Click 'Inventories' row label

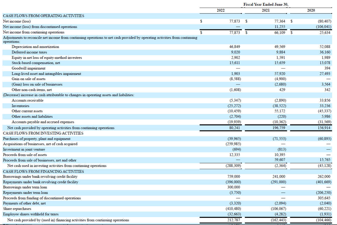(20, 106)
